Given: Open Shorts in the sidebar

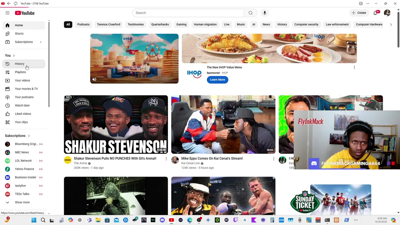Looking at the screenshot, I should coord(24,33).
